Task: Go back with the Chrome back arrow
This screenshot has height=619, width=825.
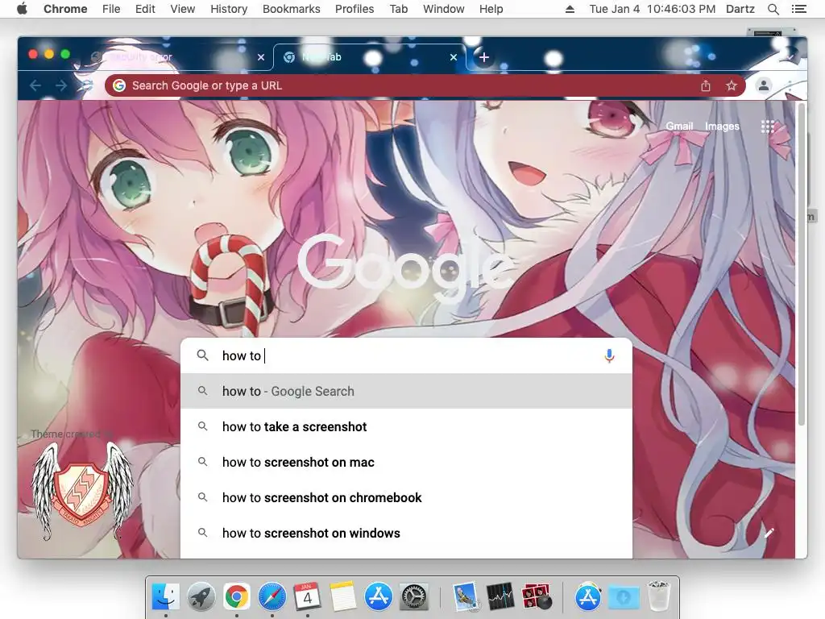Action: [x=35, y=85]
